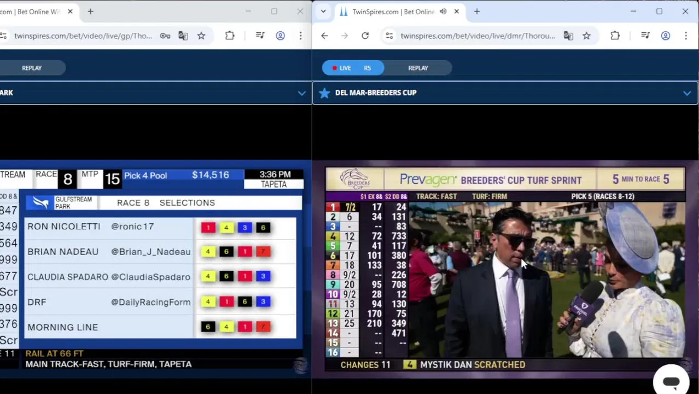Open a new tab in left browser window

(x=90, y=11)
